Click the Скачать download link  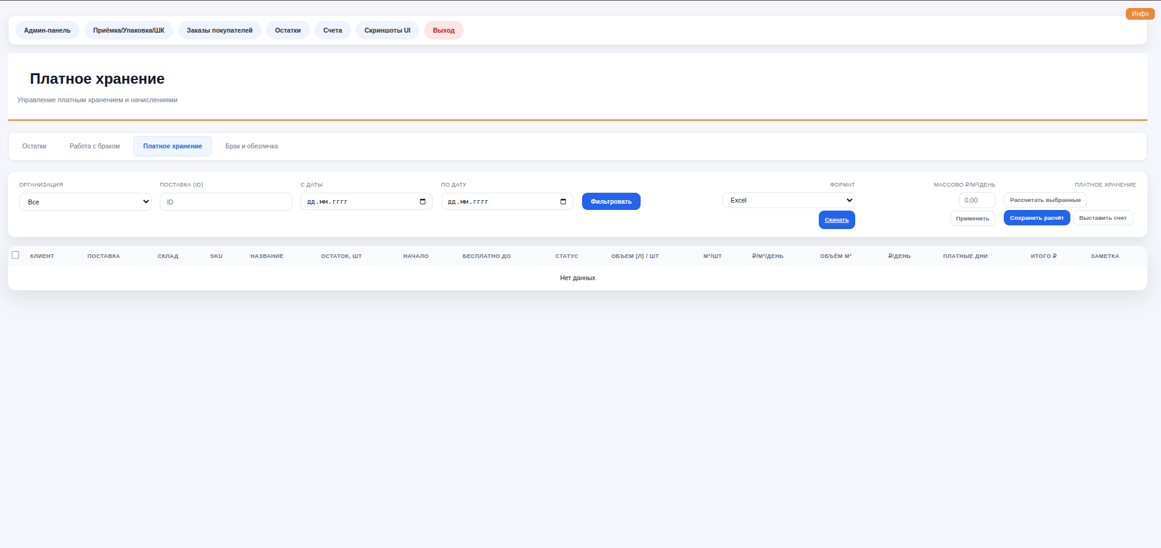(x=836, y=220)
